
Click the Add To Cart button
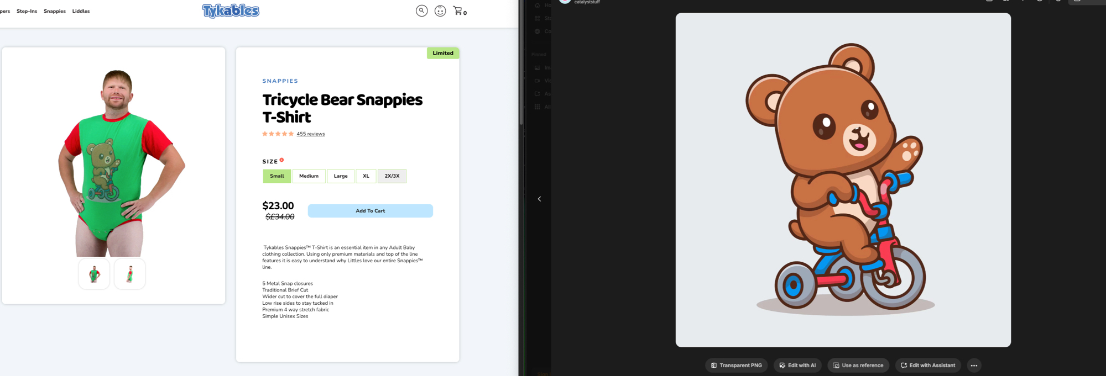click(370, 211)
